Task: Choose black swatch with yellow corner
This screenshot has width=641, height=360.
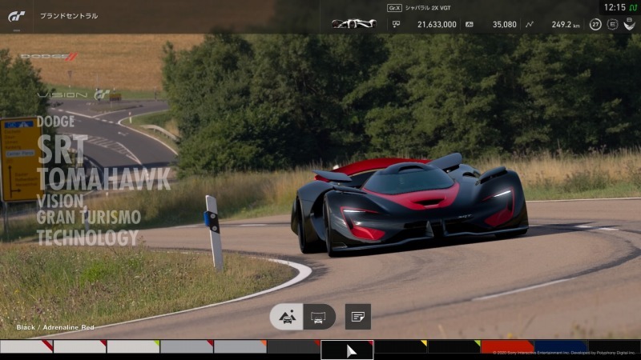Action: pos(401,346)
